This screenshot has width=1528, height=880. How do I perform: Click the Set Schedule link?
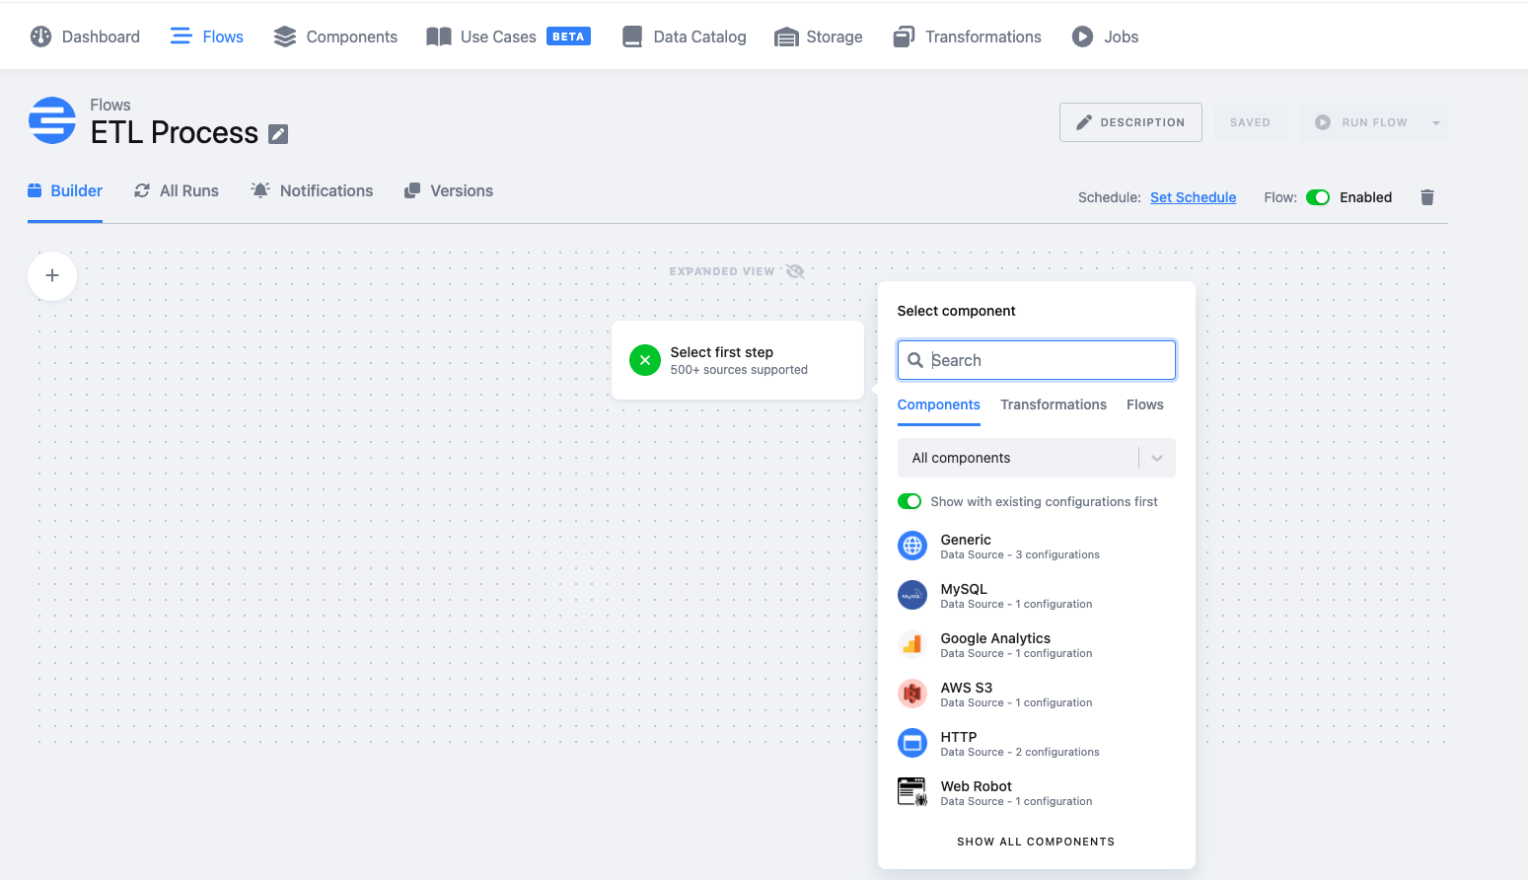1193,197
